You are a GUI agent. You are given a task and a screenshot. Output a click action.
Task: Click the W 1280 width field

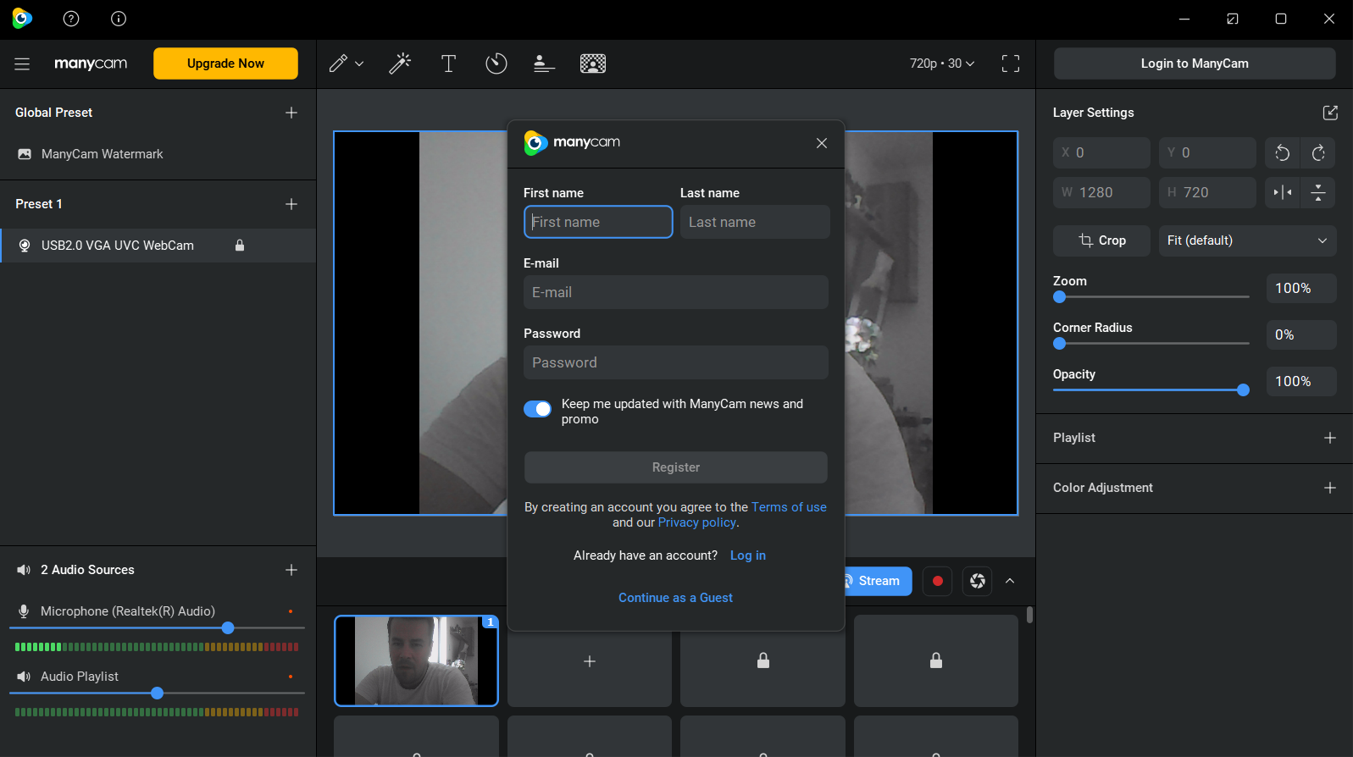1101,192
